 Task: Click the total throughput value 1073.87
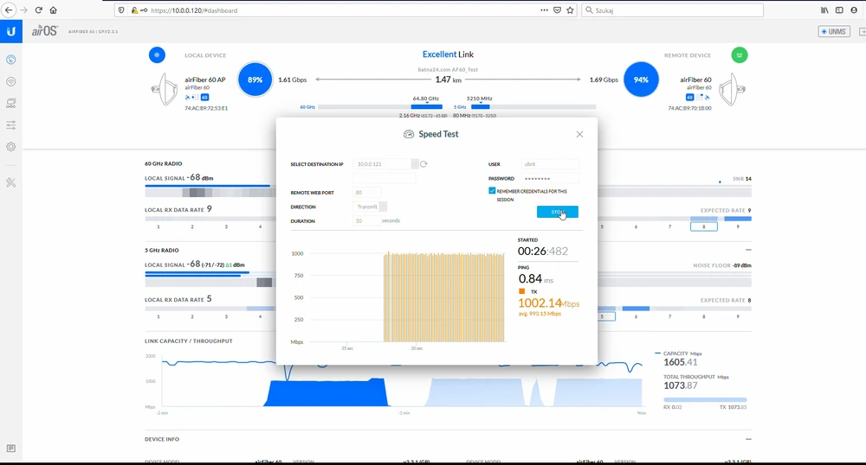681,385
